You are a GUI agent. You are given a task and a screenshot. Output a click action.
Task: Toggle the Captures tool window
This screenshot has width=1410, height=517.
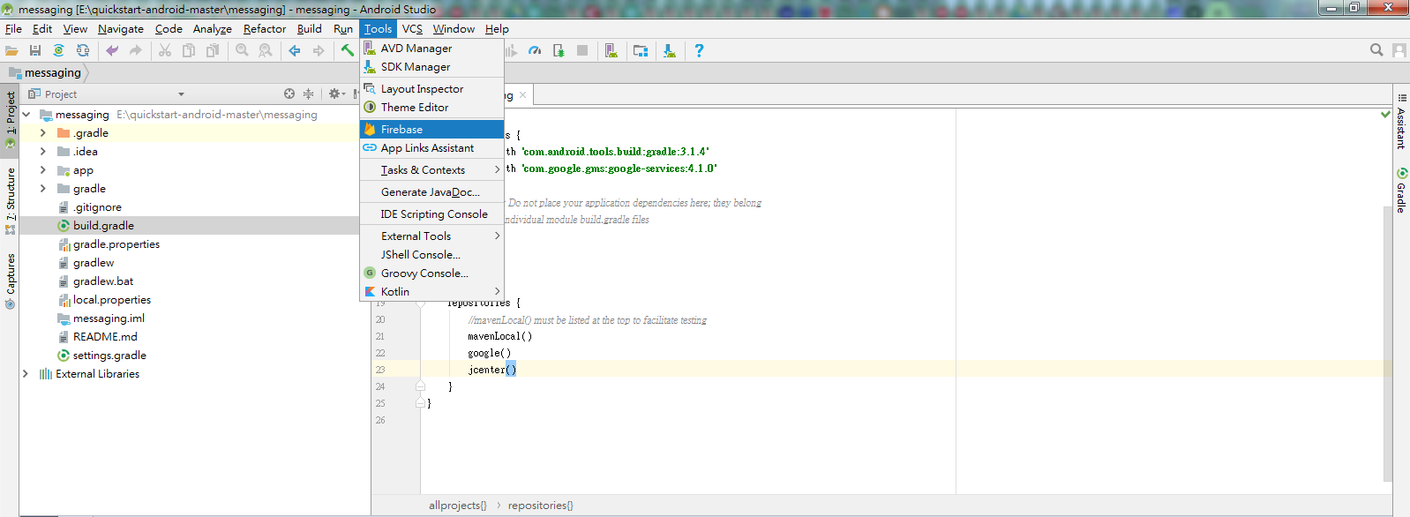(10, 281)
